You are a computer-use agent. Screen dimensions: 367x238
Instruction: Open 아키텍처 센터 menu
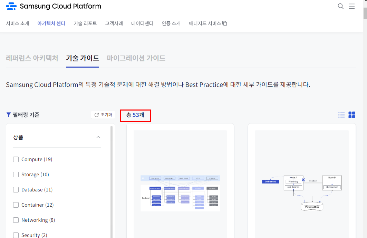pyautogui.click(x=51, y=23)
